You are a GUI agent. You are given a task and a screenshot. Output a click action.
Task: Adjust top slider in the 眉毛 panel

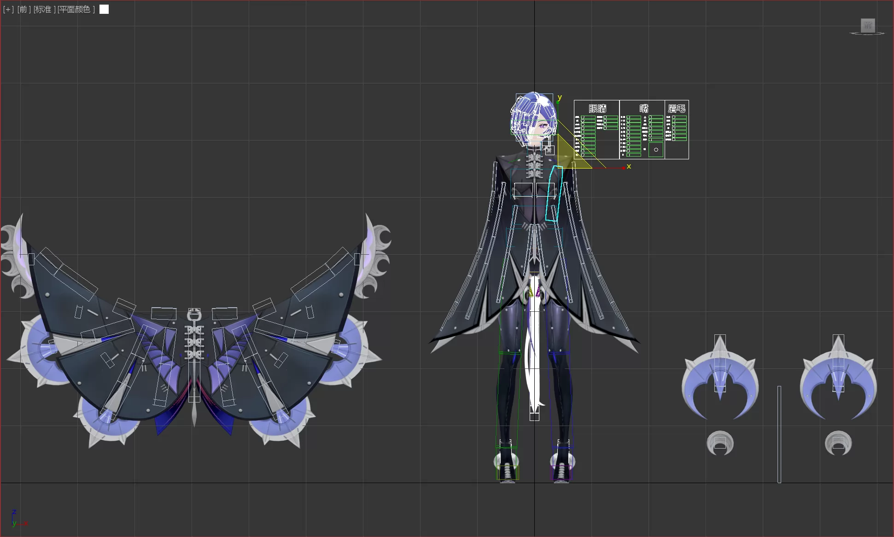(x=679, y=117)
